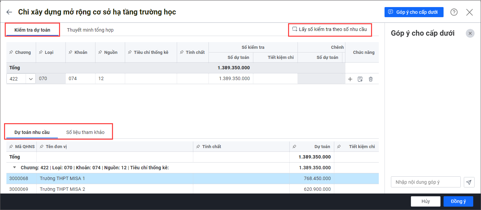Open the help question mark icon

pos(454,12)
